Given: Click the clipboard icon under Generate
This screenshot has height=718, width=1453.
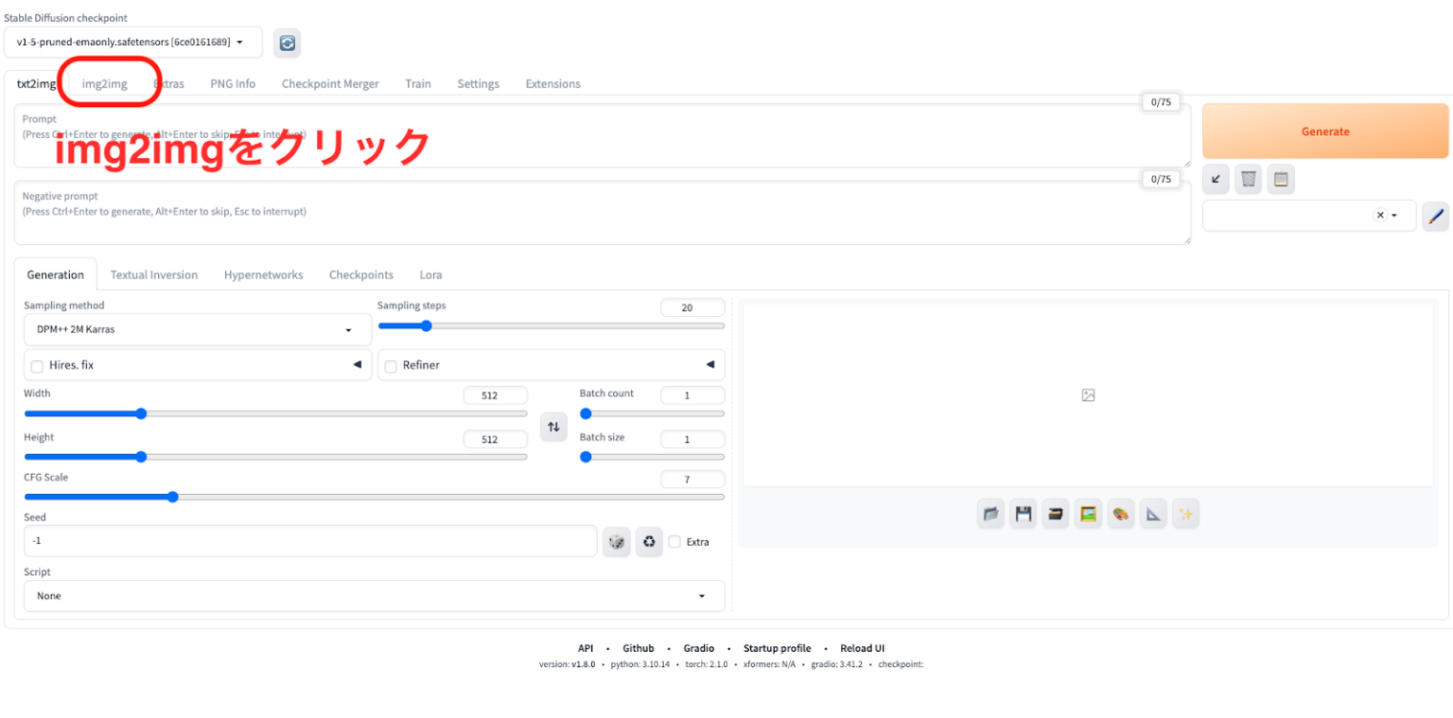Looking at the screenshot, I should pos(1281,179).
